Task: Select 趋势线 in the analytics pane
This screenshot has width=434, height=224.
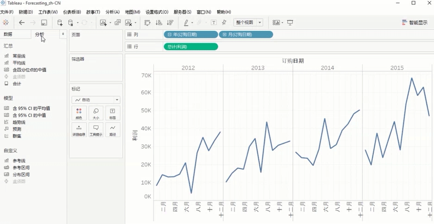Action: click(x=19, y=122)
